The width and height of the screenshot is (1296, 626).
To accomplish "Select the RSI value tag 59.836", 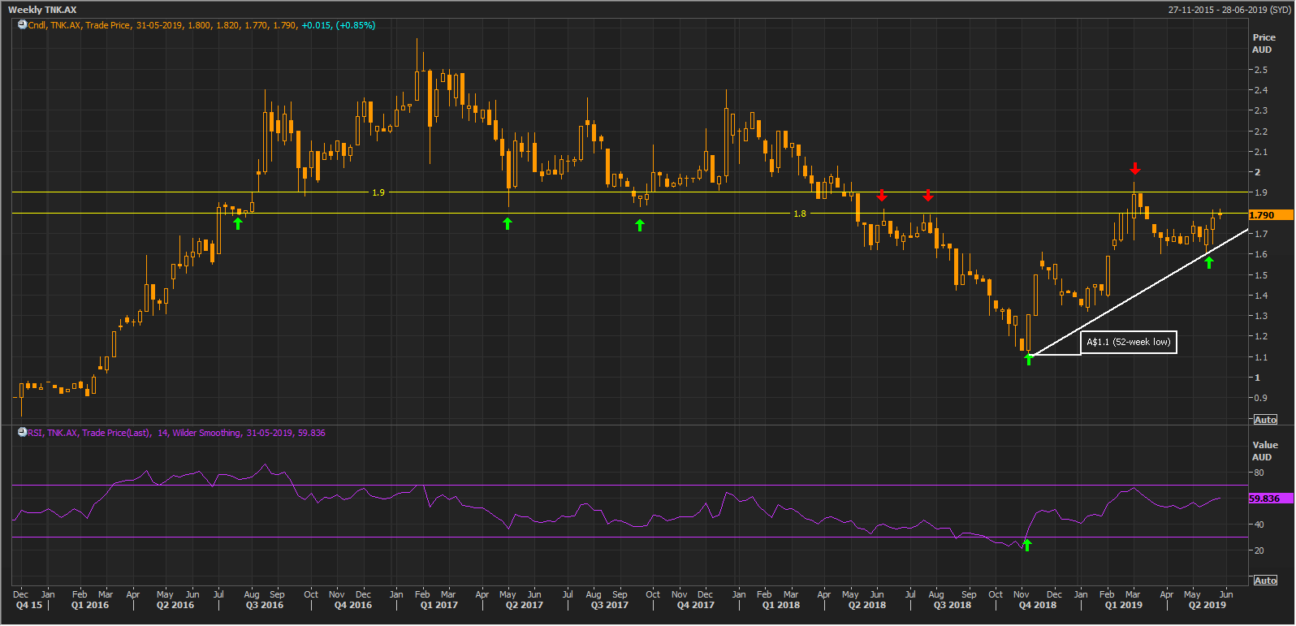I will [1272, 499].
